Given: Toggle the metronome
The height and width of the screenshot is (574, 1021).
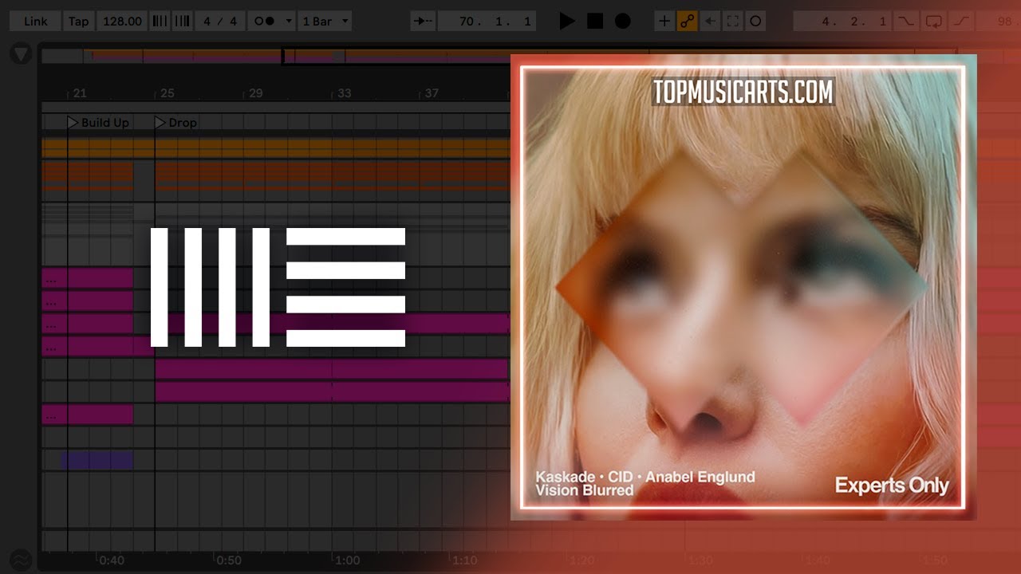Looking at the screenshot, I should [264, 22].
